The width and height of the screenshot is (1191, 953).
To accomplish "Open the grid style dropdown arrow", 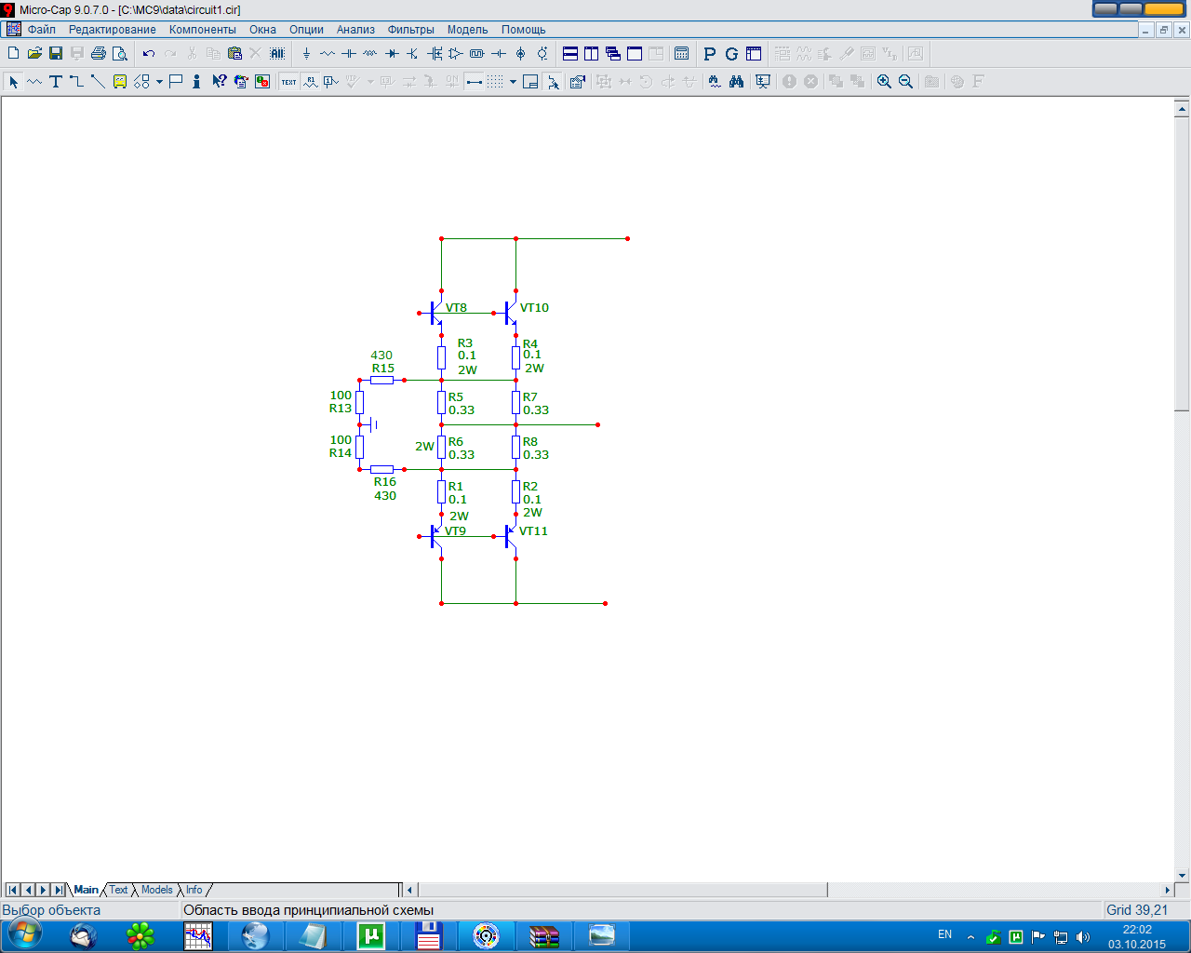I will click(x=513, y=82).
